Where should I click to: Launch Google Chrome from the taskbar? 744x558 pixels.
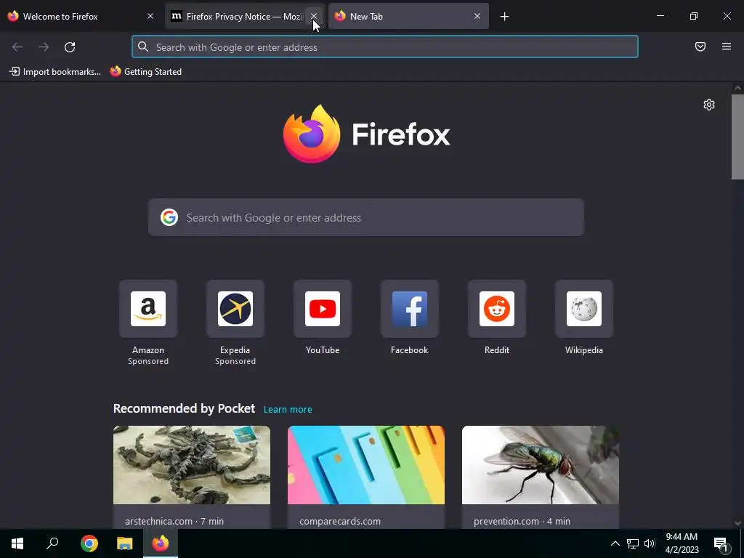tap(89, 543)
